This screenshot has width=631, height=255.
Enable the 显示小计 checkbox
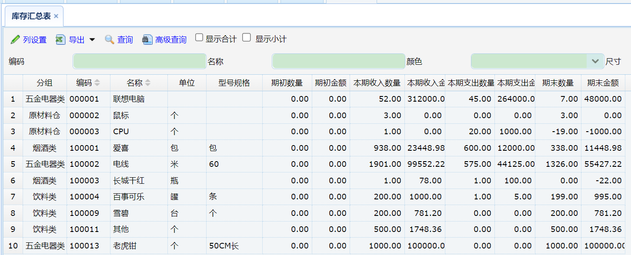click(x=247, y=38)
